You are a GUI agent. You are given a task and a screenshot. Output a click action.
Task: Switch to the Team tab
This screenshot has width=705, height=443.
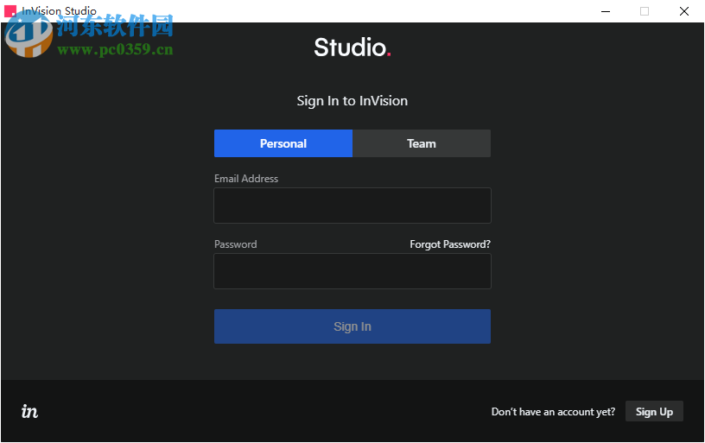(422, 143)
